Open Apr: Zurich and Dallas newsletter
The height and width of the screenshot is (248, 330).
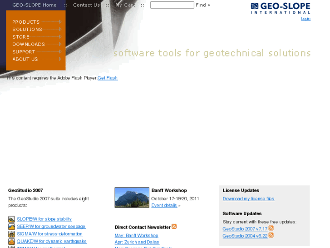pyautogui.click(x=137, y=242)
